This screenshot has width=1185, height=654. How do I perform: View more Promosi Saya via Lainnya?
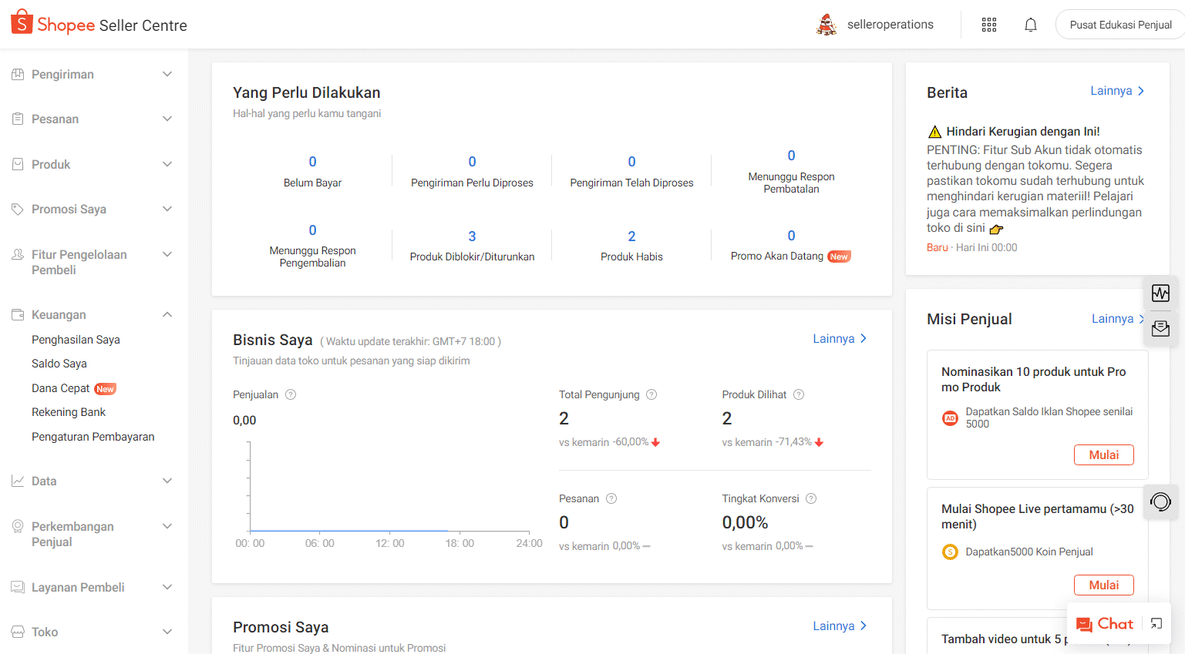(840, 626)
